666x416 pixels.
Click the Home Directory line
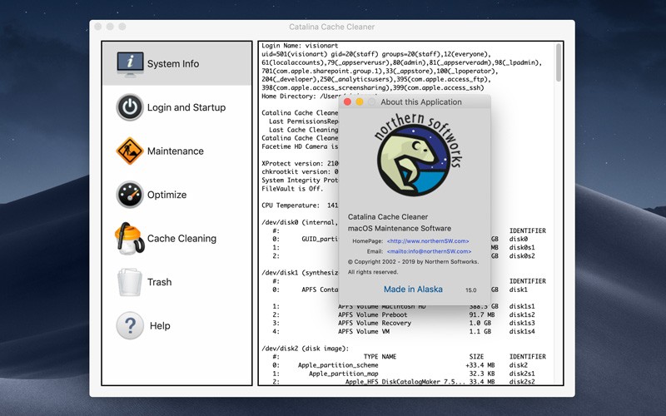point(300,97)
